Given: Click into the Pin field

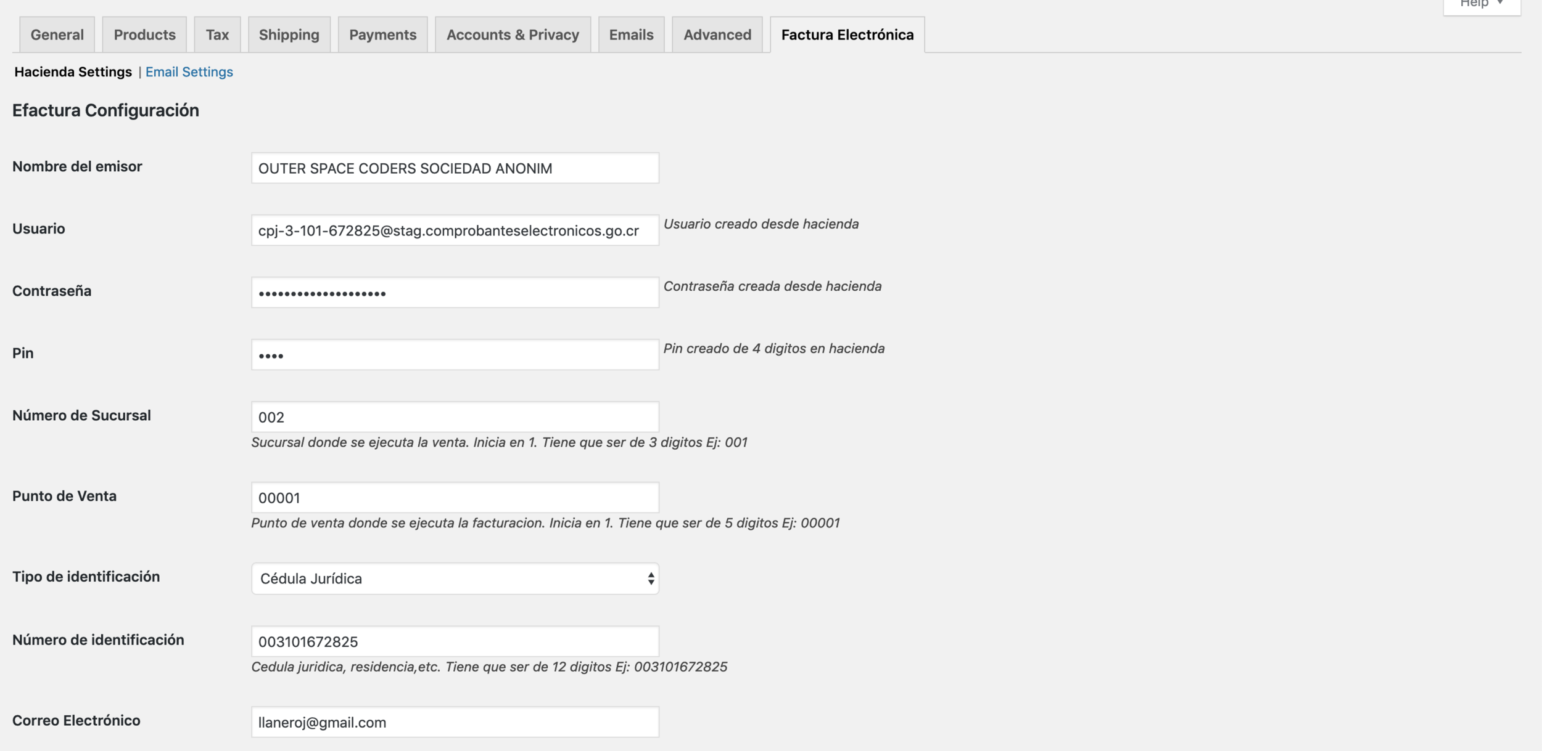Looking at the screenshot, I should pos(455,355).
